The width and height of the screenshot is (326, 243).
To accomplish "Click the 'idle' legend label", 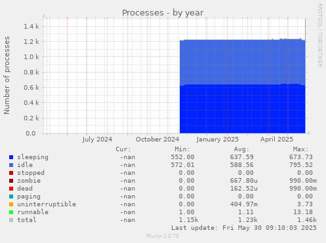I will (25, 165).
